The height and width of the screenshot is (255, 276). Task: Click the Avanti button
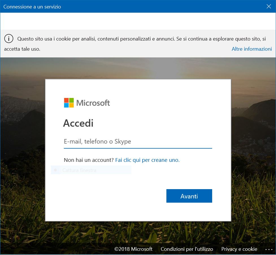click(189, 196)
